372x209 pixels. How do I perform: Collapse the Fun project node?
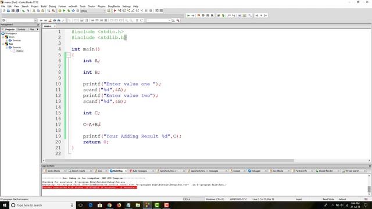[3, 44]
